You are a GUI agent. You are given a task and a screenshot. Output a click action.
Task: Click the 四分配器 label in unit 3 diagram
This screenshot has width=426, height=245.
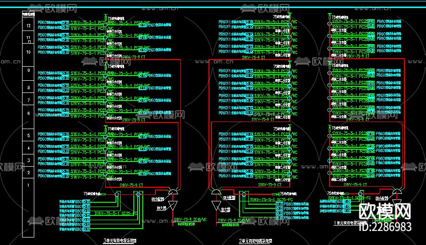(157, 199)
